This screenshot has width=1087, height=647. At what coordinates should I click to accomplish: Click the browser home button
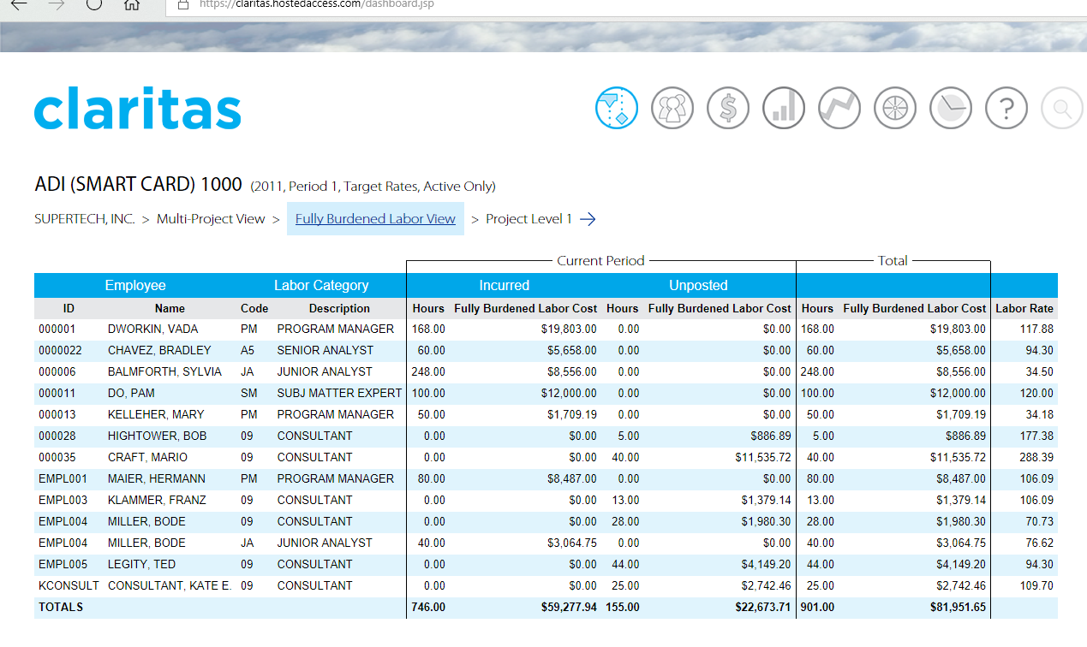131,4
